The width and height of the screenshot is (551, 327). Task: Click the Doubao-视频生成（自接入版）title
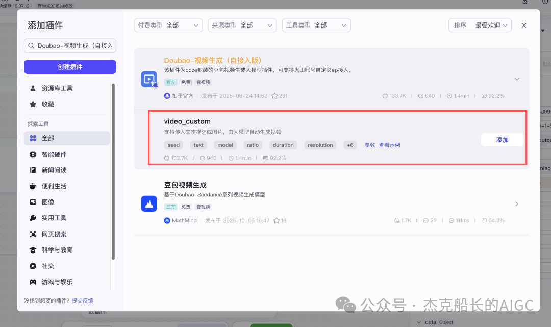[213, 60]
